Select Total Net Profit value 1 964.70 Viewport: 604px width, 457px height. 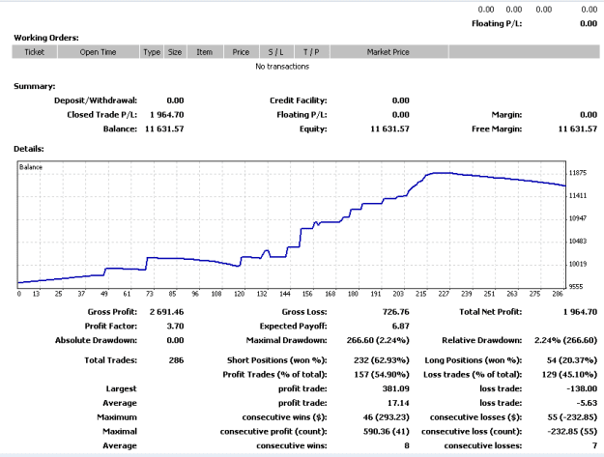(580, 312)
